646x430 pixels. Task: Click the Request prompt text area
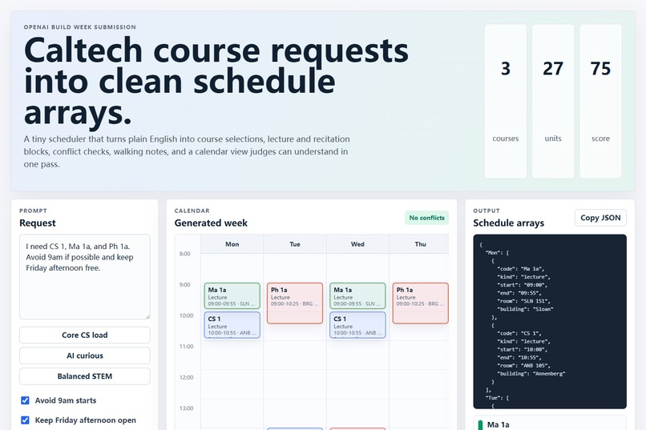tap(85, 277)
